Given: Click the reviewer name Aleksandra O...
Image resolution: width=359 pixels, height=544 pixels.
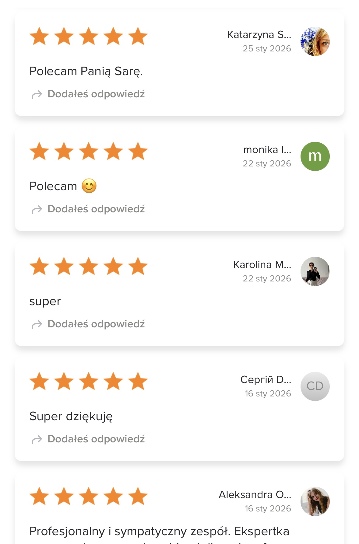Looking at the screenshot, I should coord(255,495).
